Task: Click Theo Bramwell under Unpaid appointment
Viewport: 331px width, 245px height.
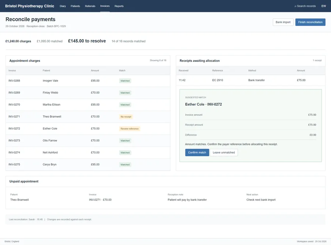Action: tap(19, 200)
